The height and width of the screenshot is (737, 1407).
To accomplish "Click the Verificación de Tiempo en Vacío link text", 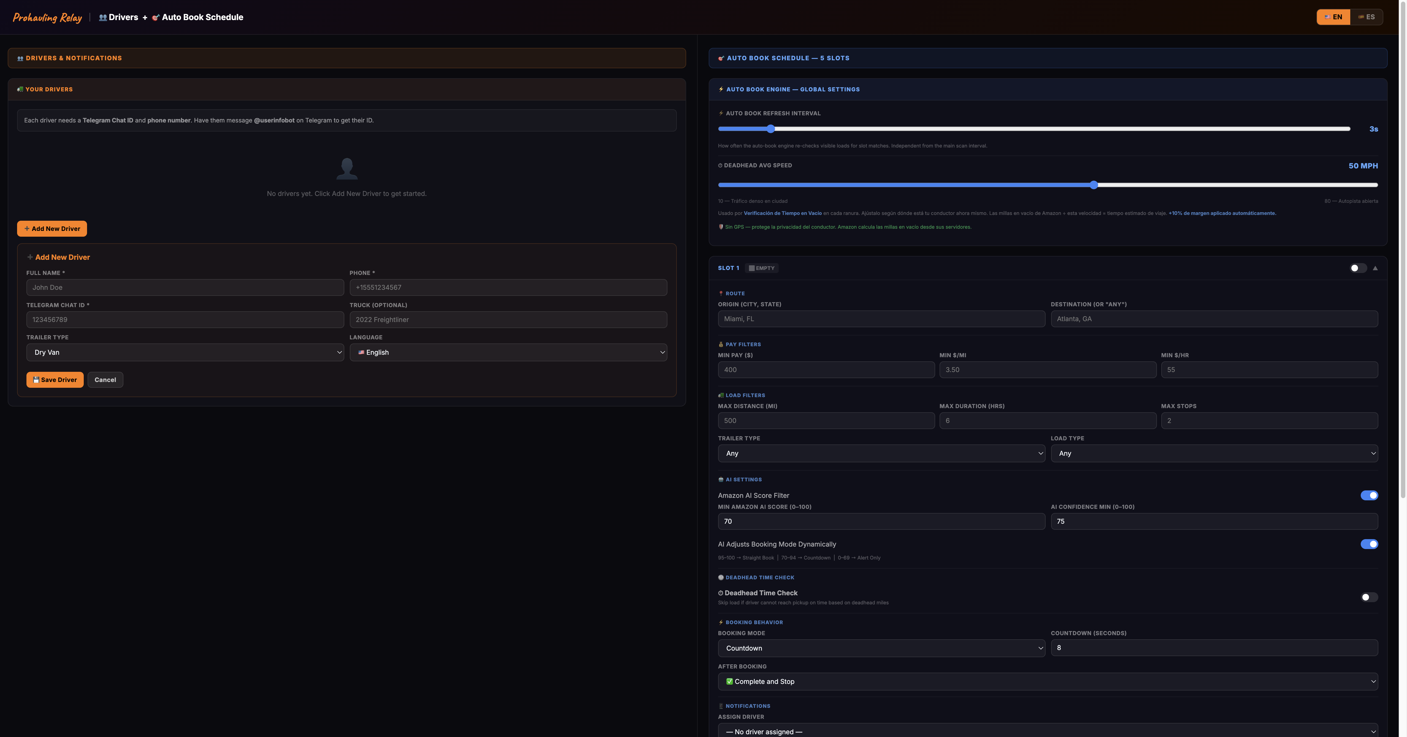I will click(782, 213).
